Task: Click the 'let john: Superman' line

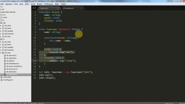Action: coord(66,72)
